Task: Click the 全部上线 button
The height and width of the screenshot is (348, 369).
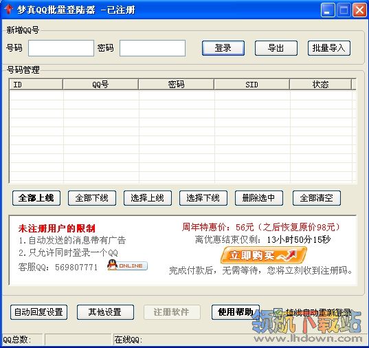Action: point(36,198)
